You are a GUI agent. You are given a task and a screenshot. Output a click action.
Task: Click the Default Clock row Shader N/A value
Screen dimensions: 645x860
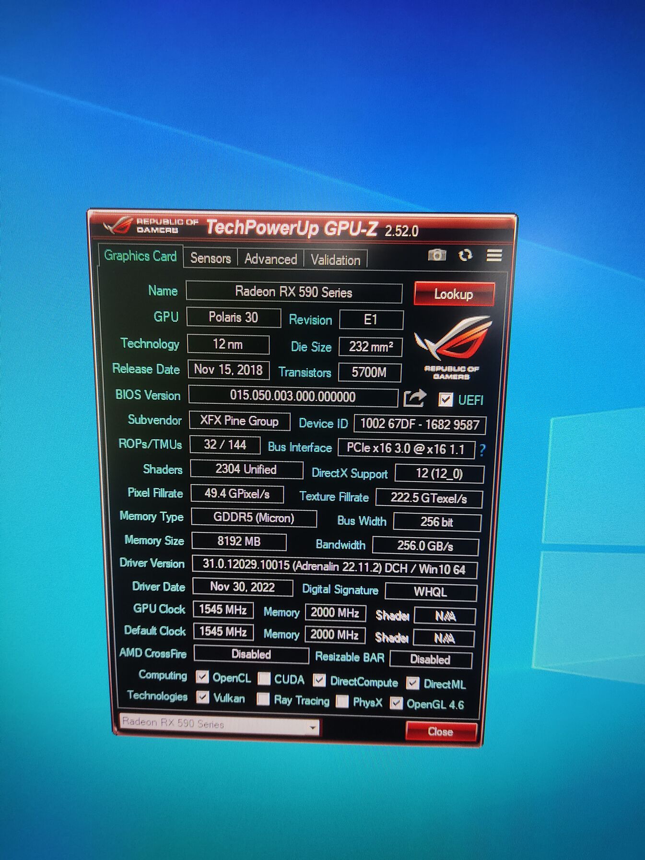[444, 638]
